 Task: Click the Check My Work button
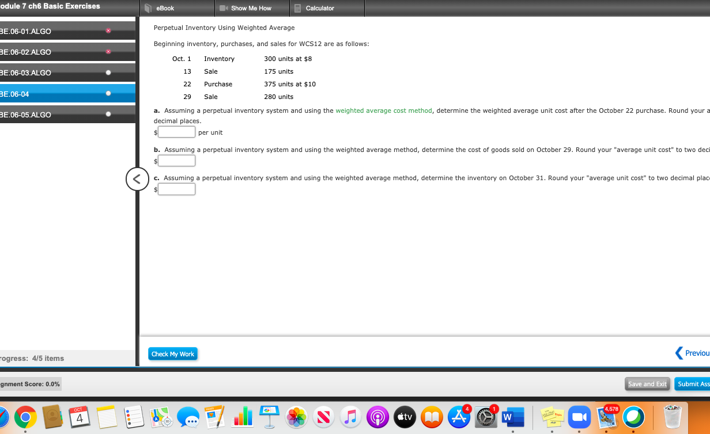tap(172, 353)
